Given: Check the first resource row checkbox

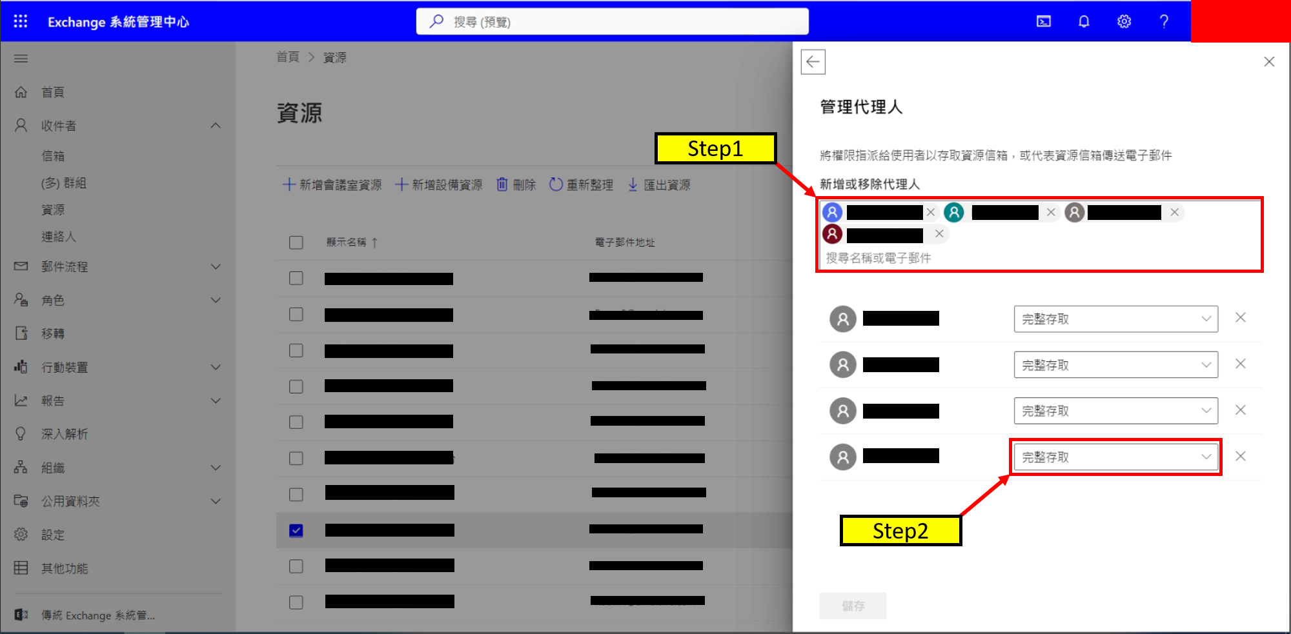Looking at the screenshot, I should click(x=296, y=278).
